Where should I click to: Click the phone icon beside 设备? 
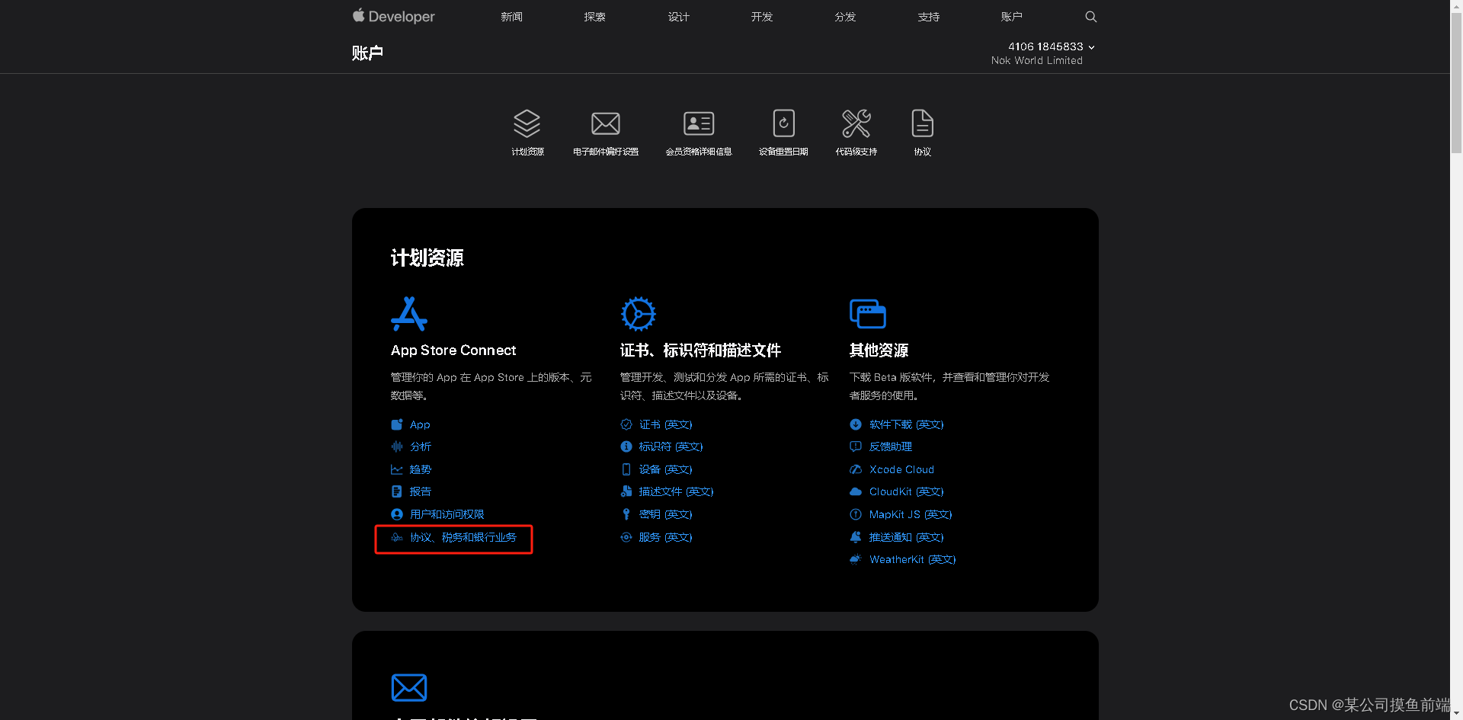(x=626, y=469)
